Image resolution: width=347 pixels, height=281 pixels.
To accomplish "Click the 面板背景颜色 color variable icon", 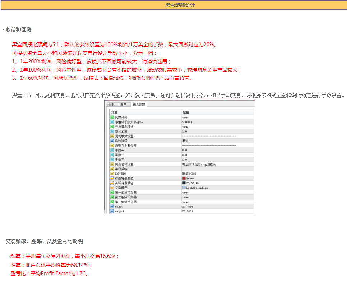I will 112,183.
